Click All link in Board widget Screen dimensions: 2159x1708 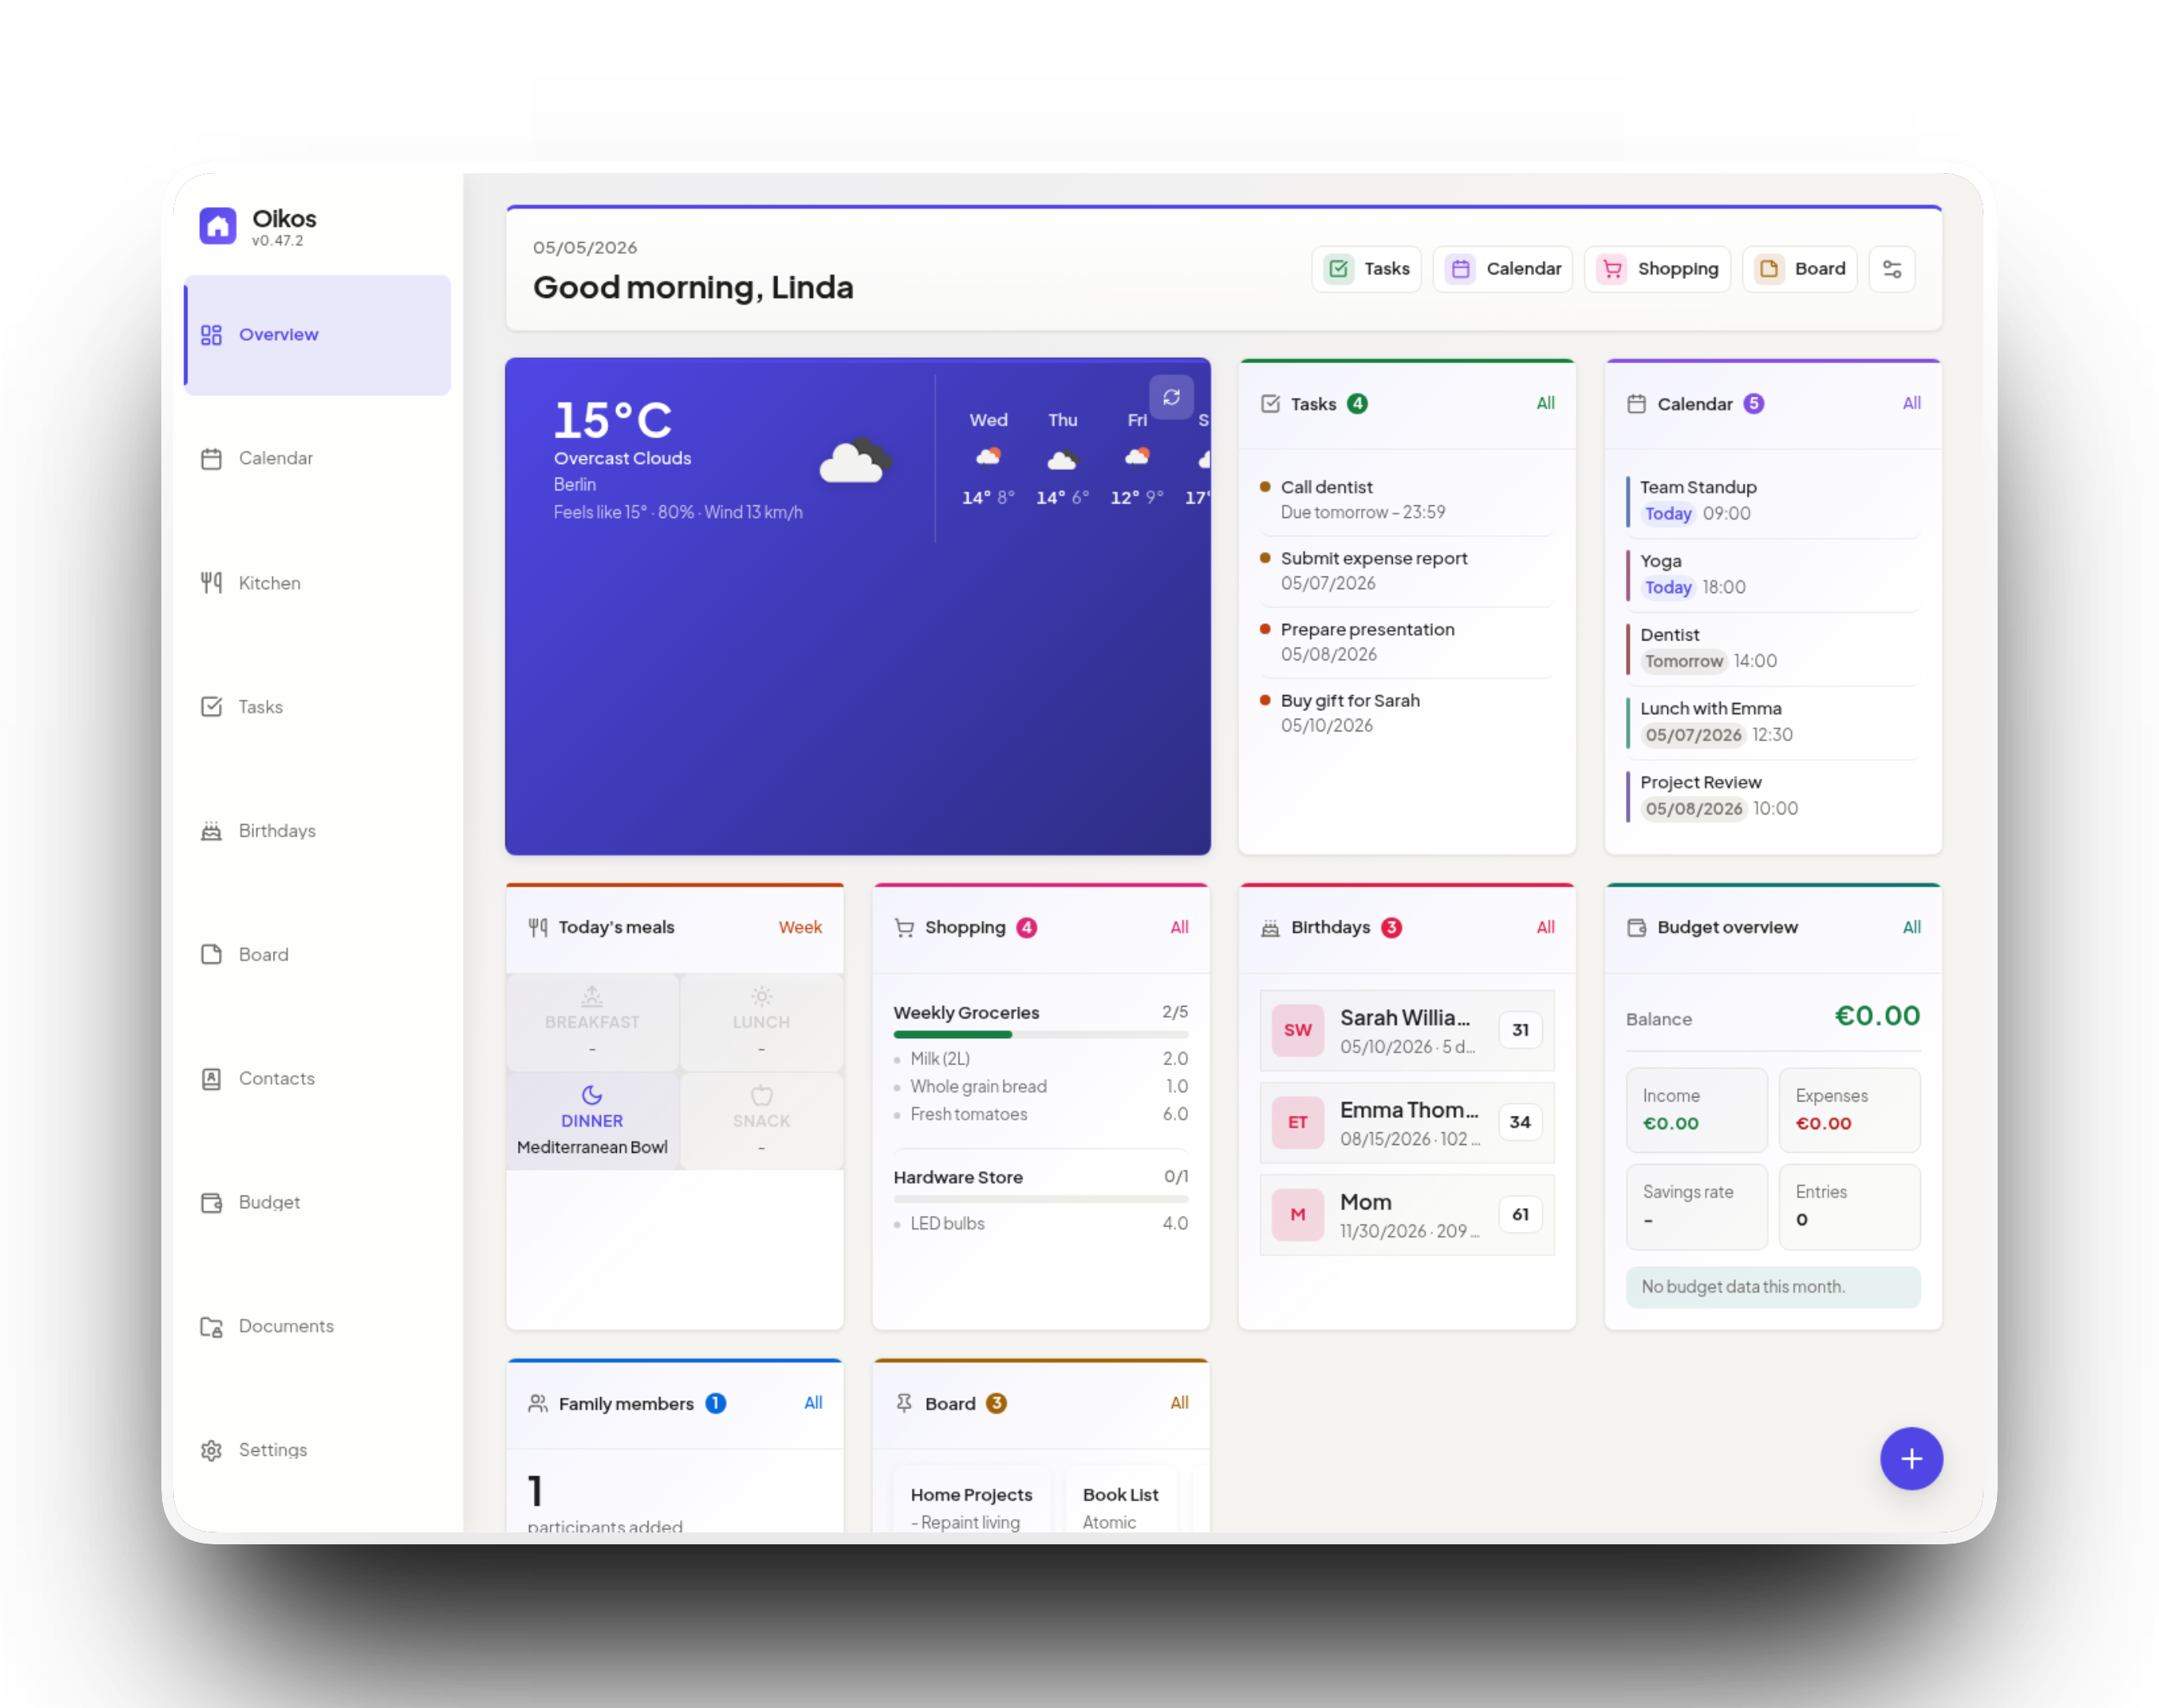(1179, 1404)
